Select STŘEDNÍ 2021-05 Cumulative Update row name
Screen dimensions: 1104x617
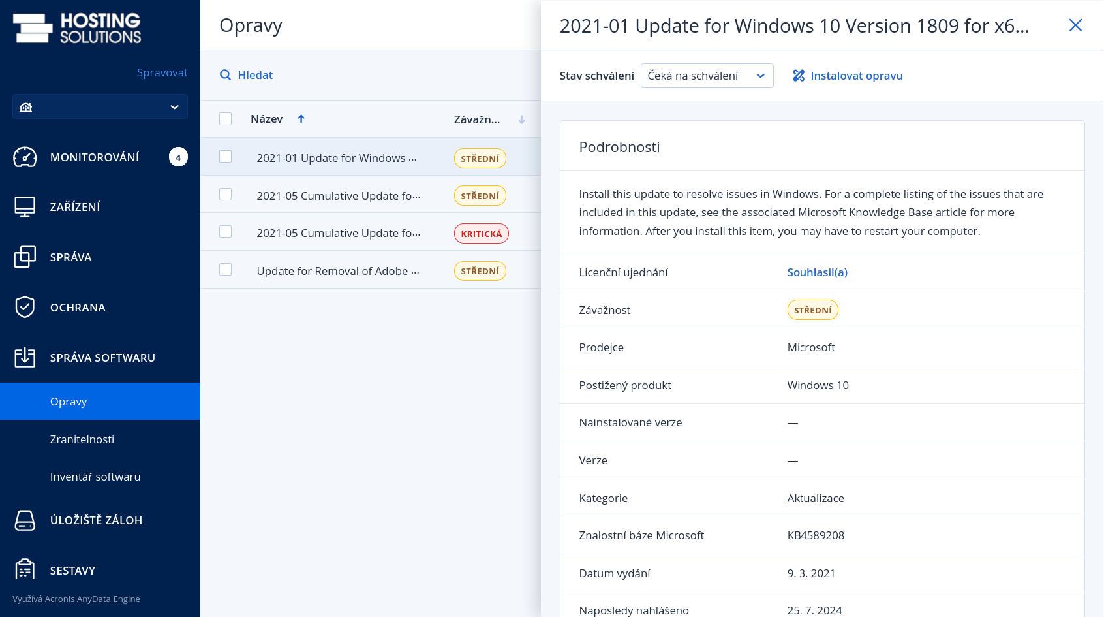(339, 196)
